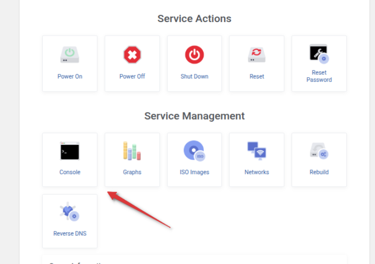375x264 pixels.
Task: Open the ISO Images disc icon
Action: (x=195, y=151)
